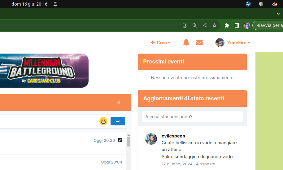The width and height of the screenshot is (283, 170).
Task: Click evilespeon's avatar picture
Action: coord(151,139)
